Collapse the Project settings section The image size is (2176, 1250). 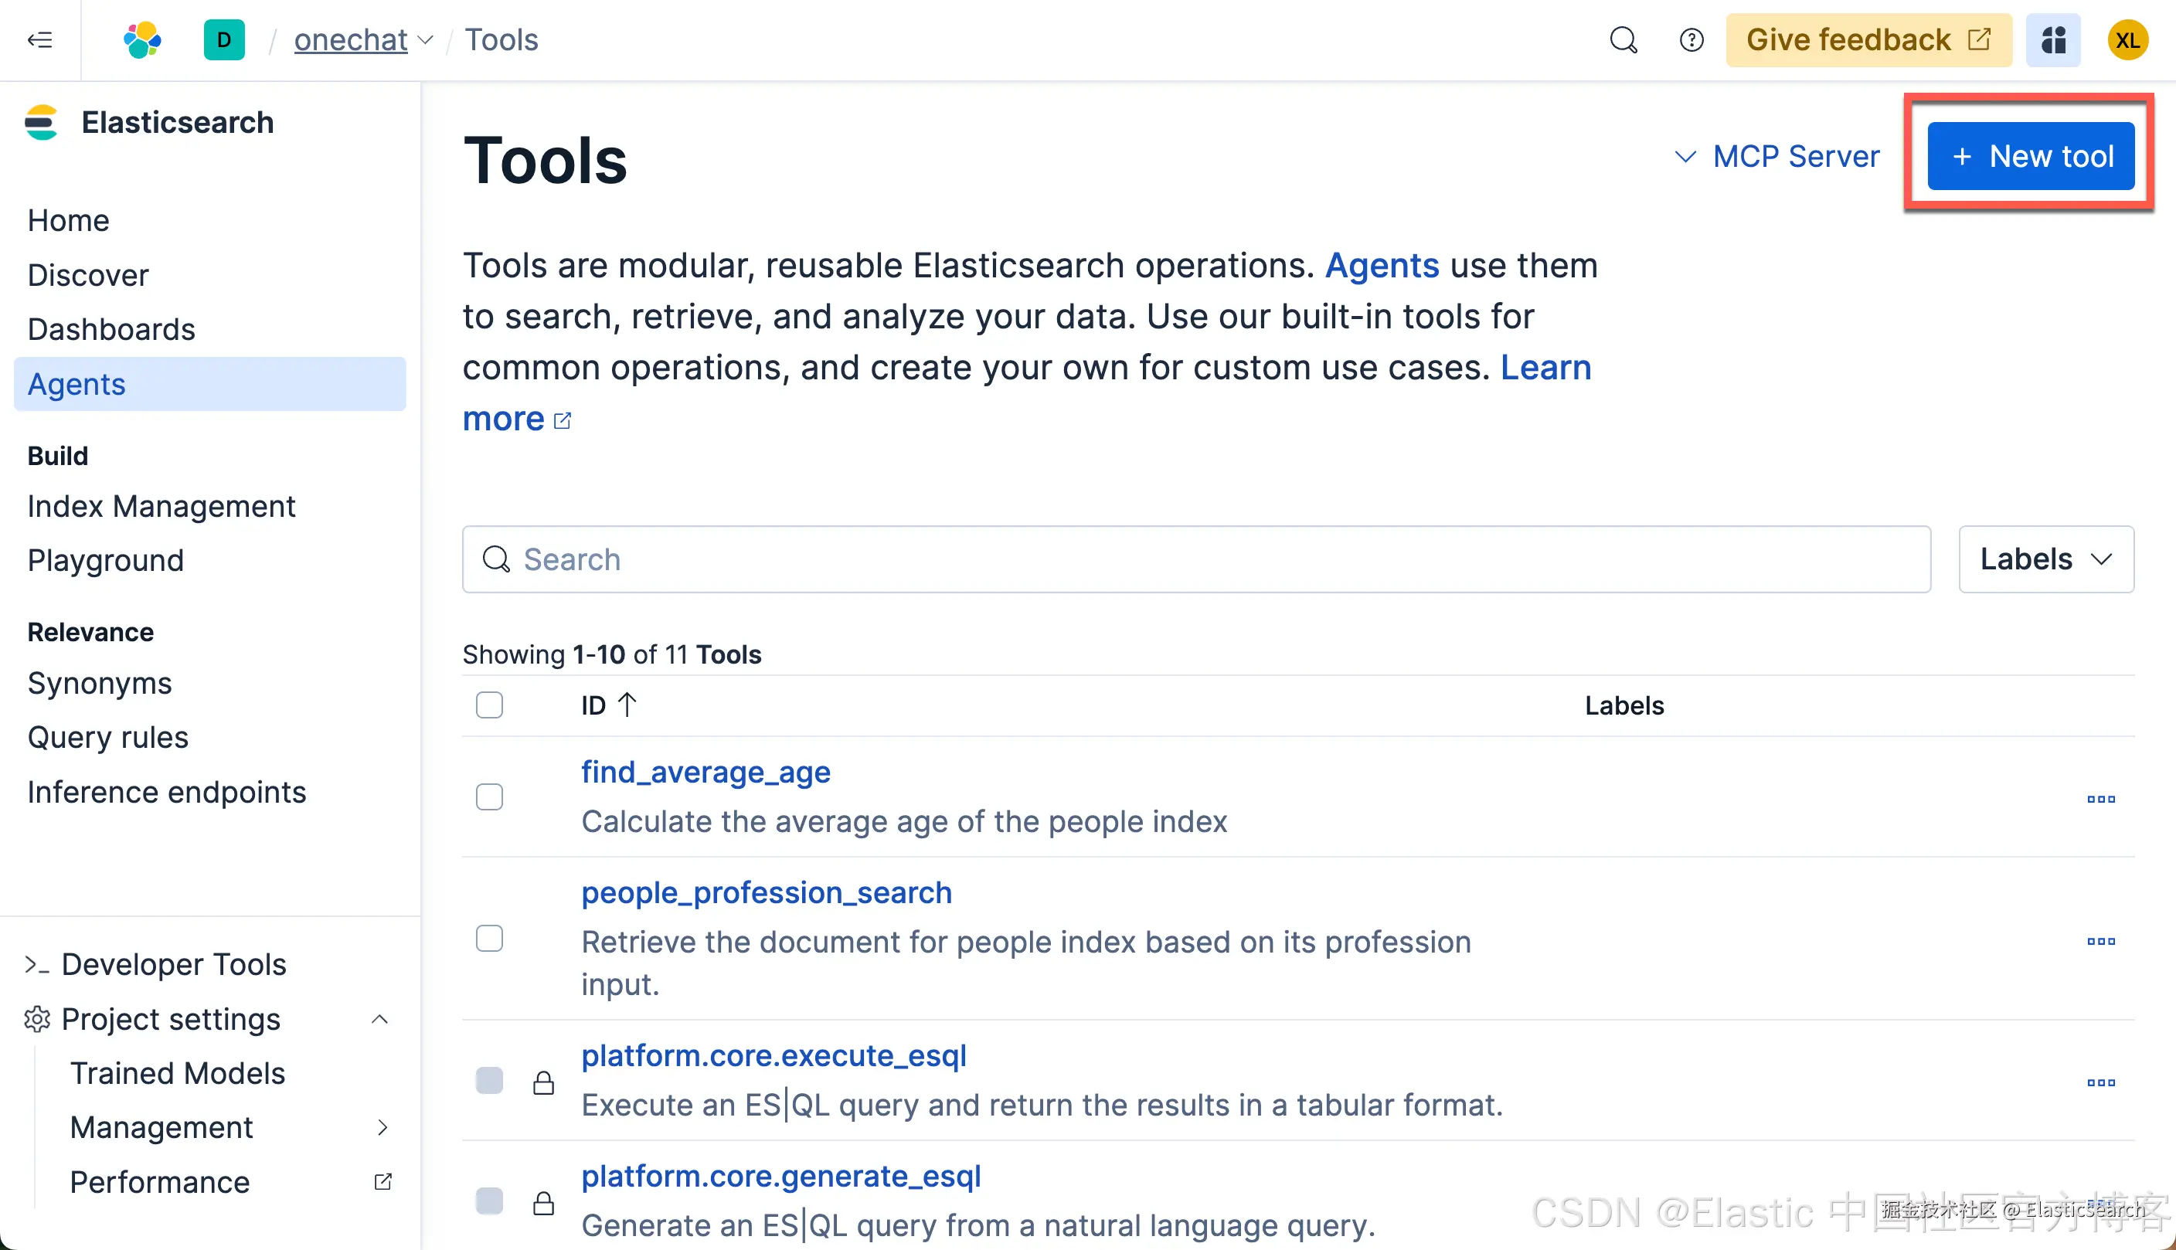tap(379, 1019)
